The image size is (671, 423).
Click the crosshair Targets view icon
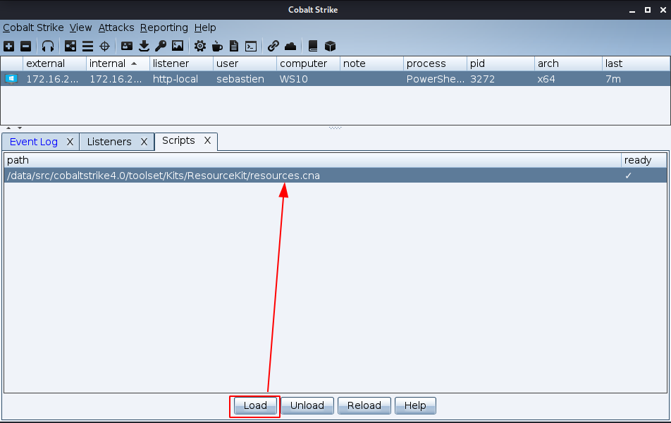tap(105, 47)
